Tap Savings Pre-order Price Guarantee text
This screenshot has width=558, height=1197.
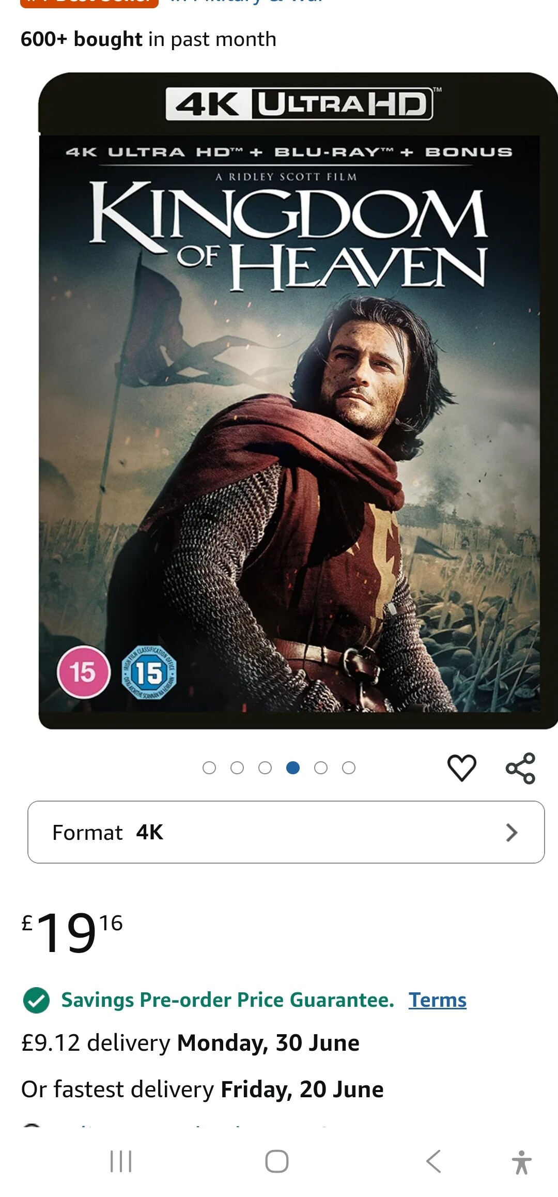pos(228,1000)
